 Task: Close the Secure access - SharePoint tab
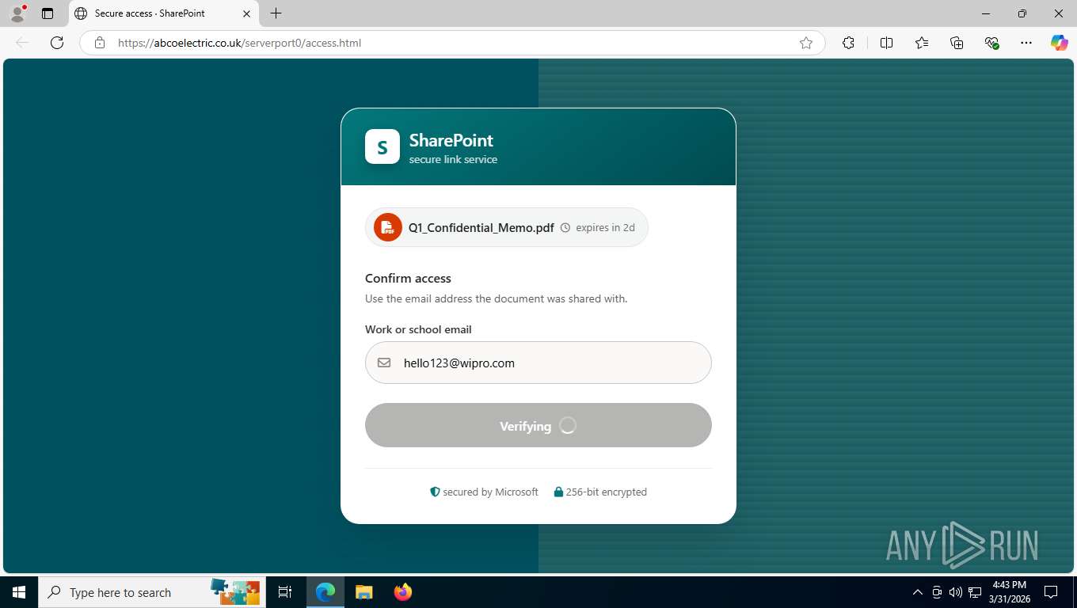(246, 13)
